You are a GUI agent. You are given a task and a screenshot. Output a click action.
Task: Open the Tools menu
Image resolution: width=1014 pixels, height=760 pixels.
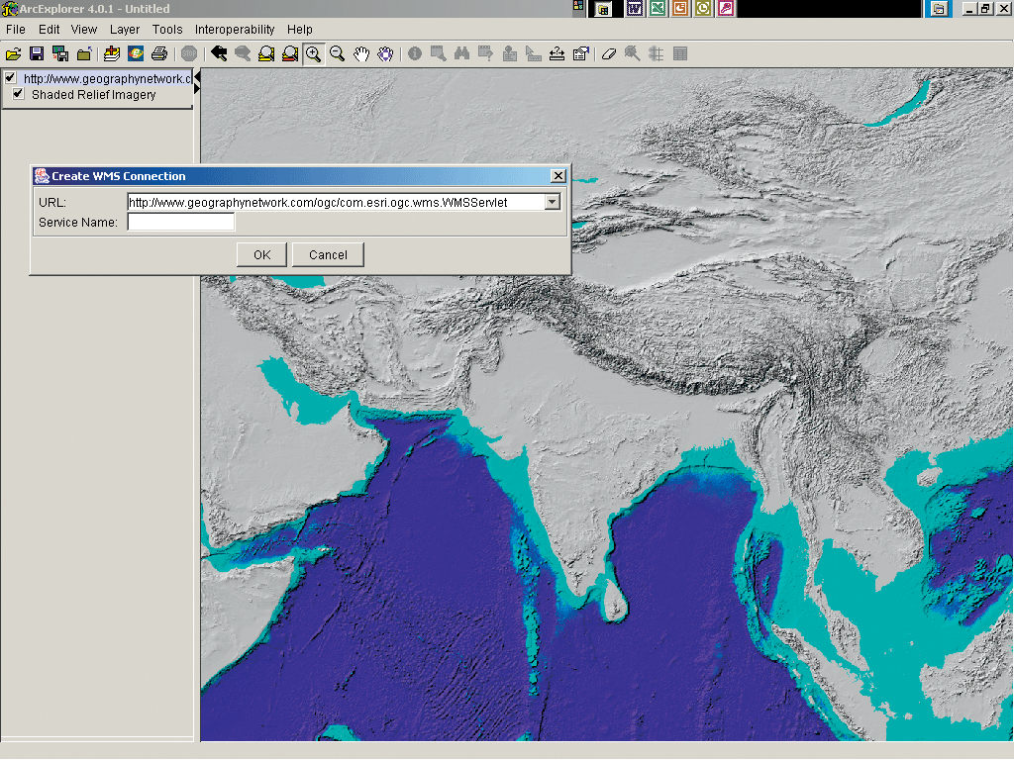pyautogui.click(x=167, y=30)
